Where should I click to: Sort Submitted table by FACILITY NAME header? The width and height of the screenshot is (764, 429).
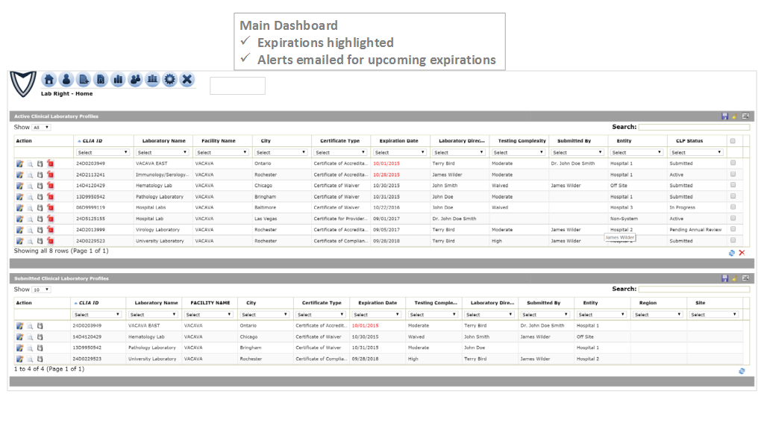[x=210, y=303]
